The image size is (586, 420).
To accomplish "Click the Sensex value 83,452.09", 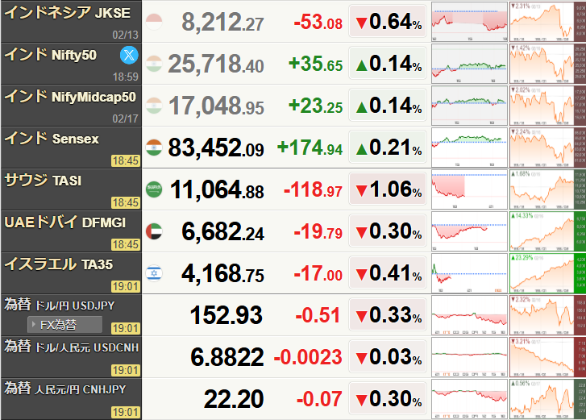I will point(216,148).
